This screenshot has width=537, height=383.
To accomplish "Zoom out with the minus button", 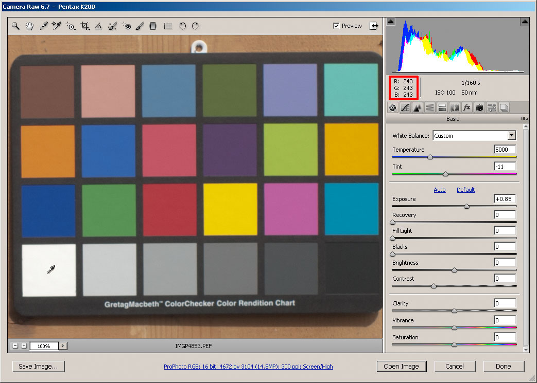I will [15, 345].
